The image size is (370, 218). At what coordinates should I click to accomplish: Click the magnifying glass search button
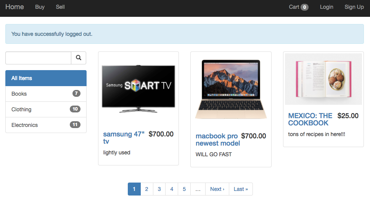(x=79, y=58)
